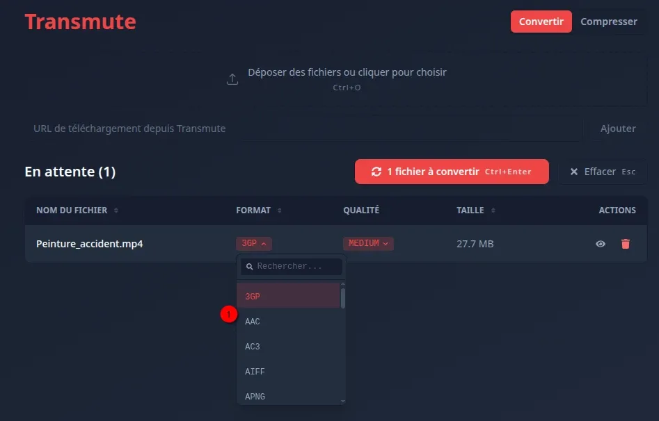Collapse the 3GP format dropdown
This screenshot has width=659, height=421.
coord(254,243)
